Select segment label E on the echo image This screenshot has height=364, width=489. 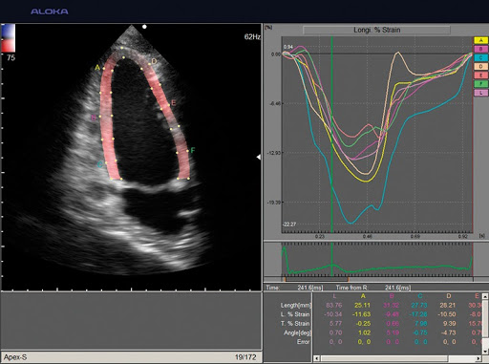[x=174, y=102]
